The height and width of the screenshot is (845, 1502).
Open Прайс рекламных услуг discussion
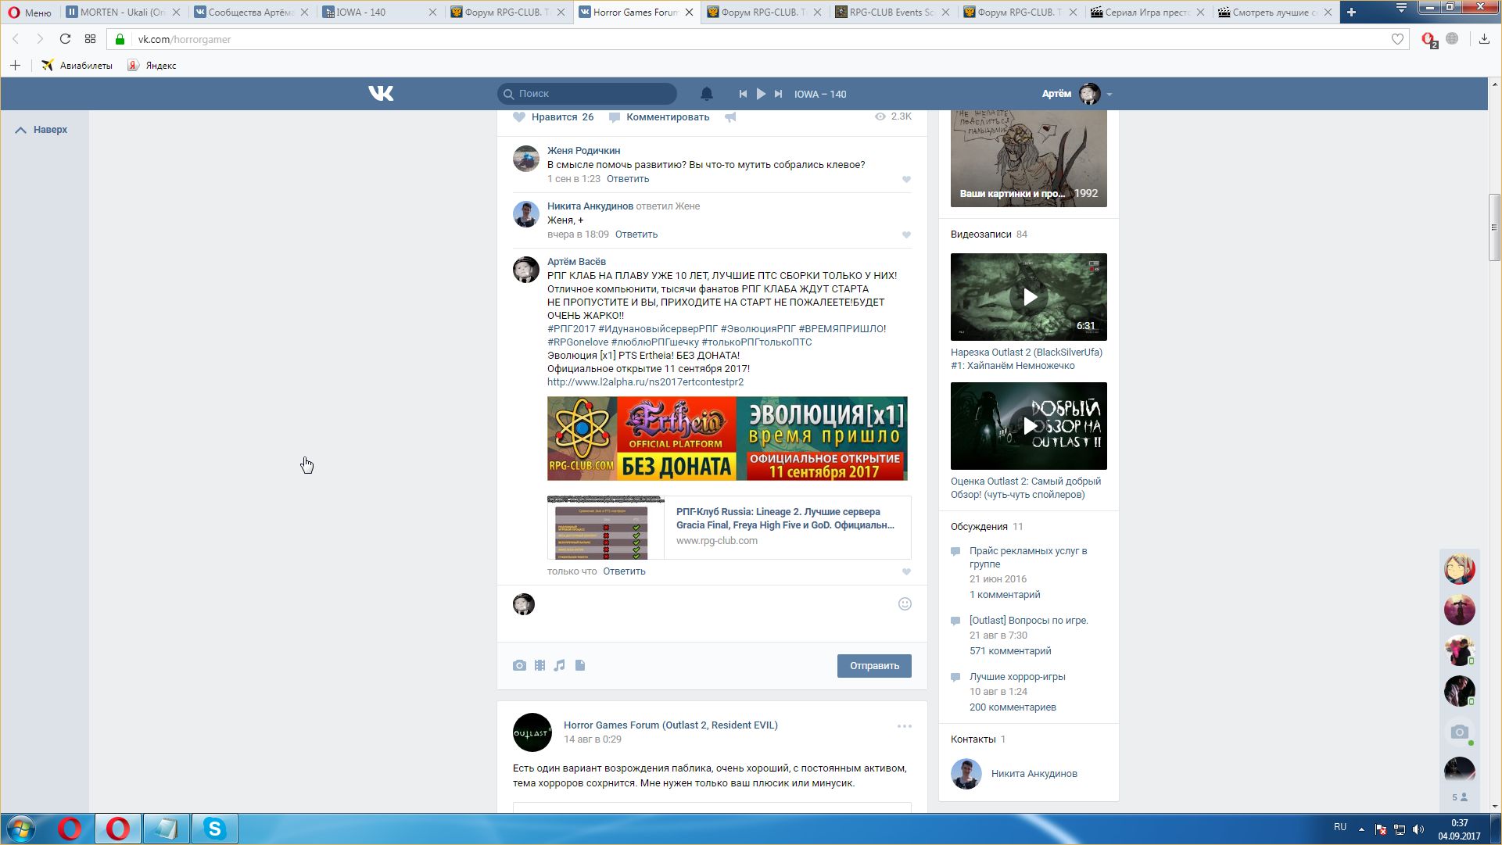[1028, 557]
